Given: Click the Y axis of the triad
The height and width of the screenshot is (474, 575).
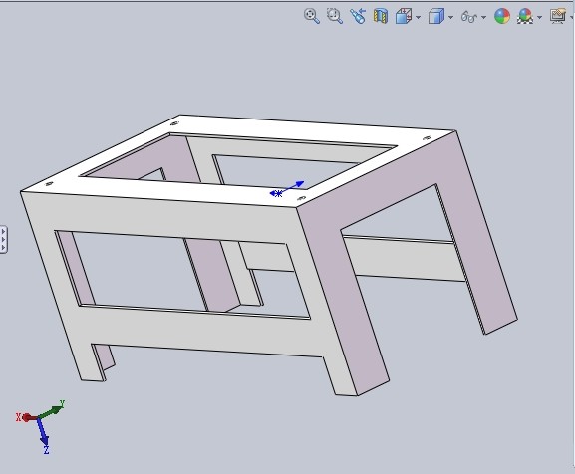Looking at the screenshot, I should point(52,410).
